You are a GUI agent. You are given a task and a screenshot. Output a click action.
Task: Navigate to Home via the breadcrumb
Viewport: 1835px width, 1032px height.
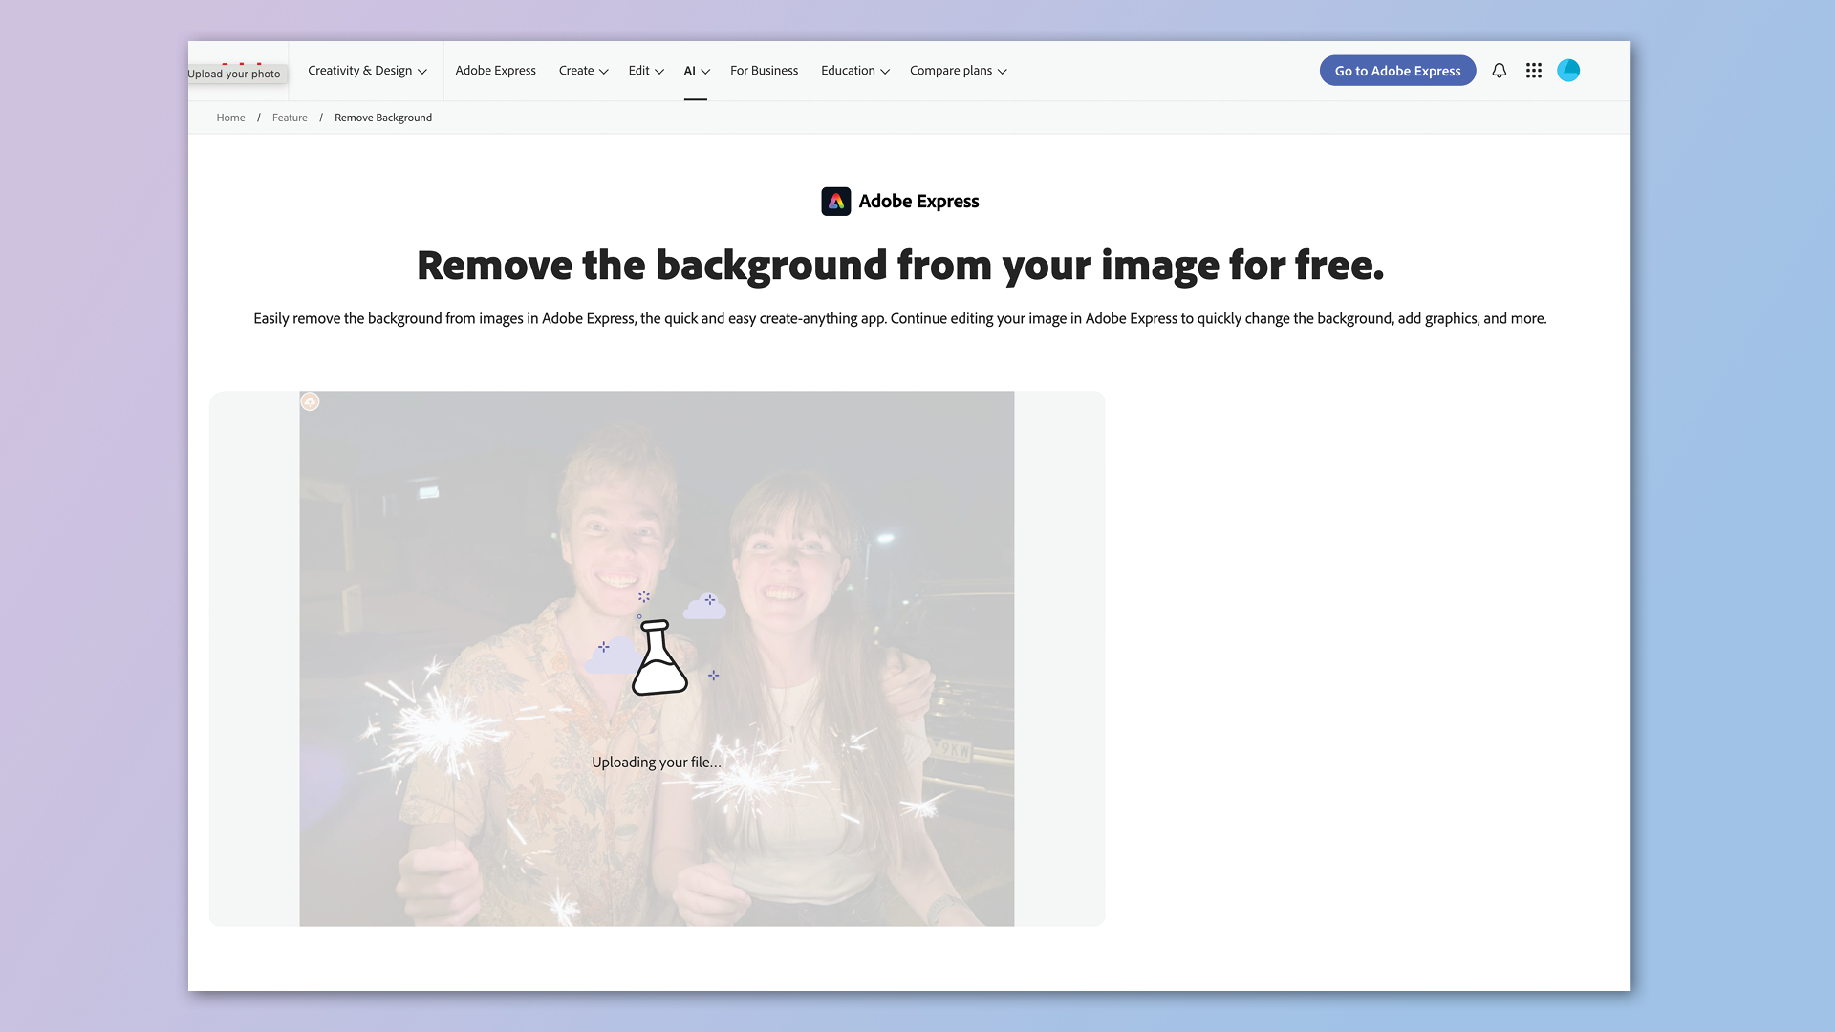coord(230,117)
